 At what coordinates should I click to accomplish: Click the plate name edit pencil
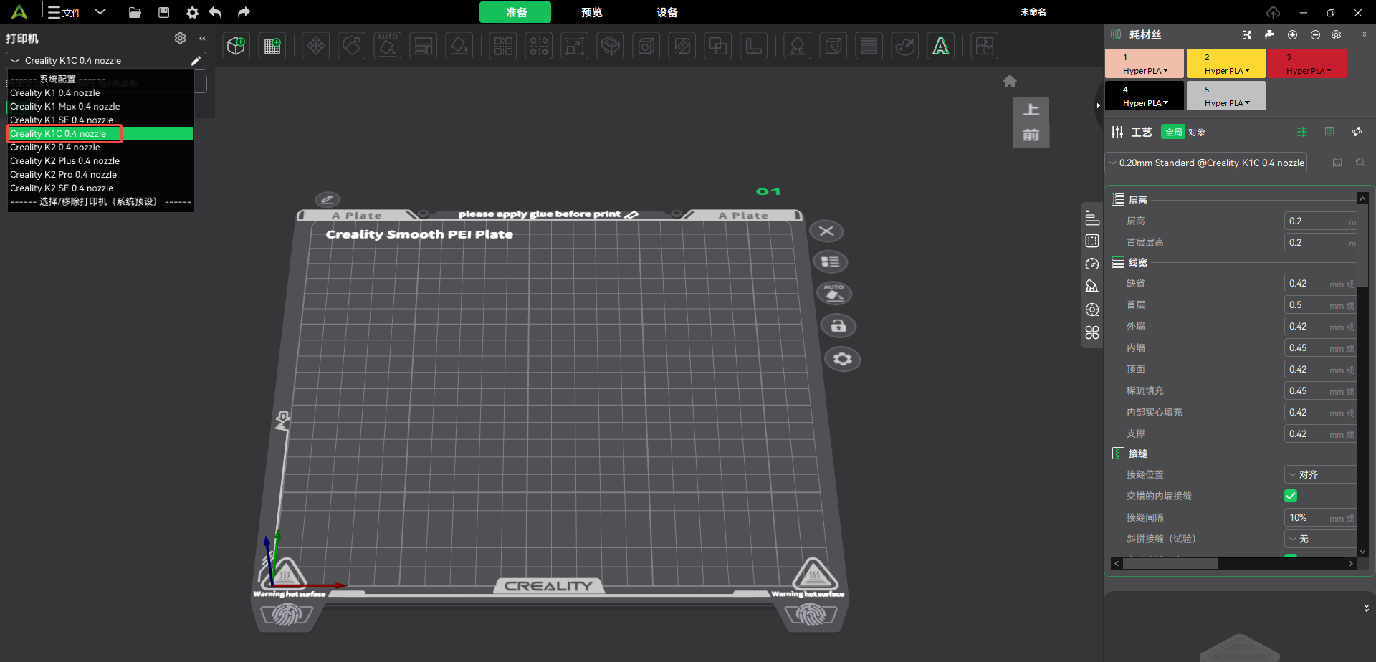(328, 199)
